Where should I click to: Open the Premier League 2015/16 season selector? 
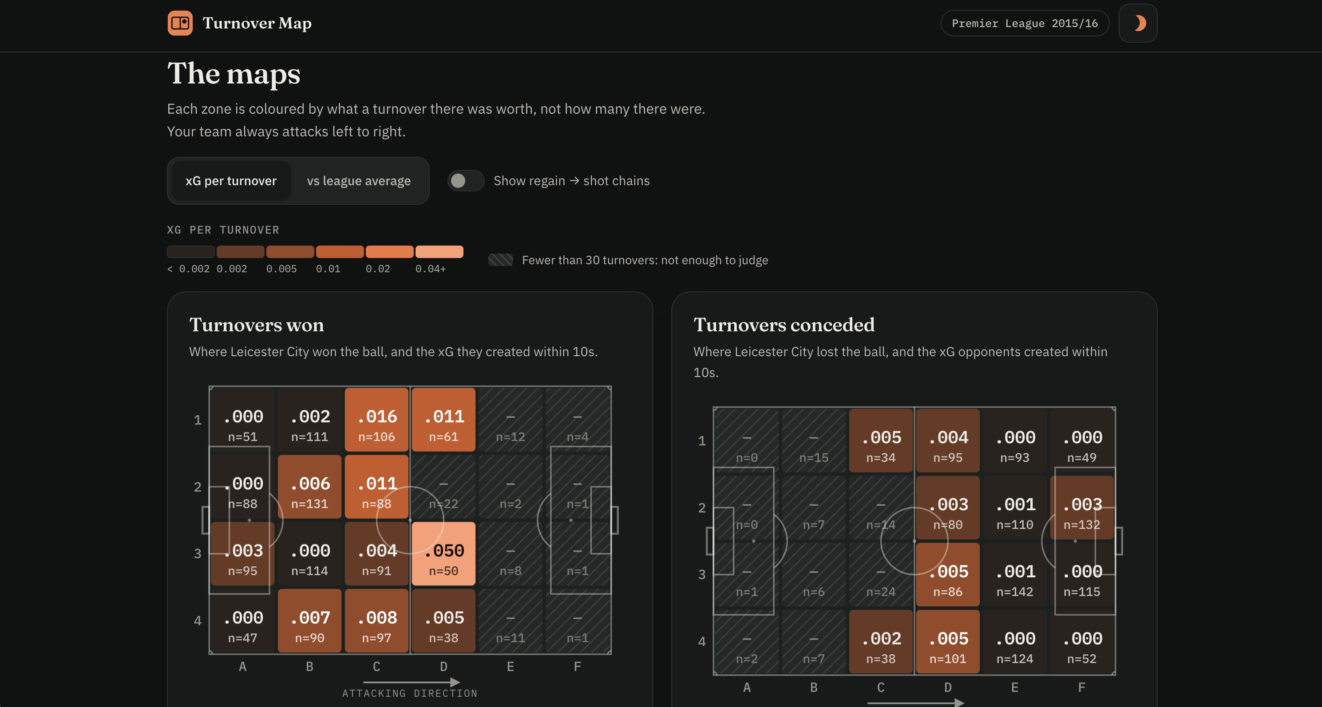coord(1024,23)
